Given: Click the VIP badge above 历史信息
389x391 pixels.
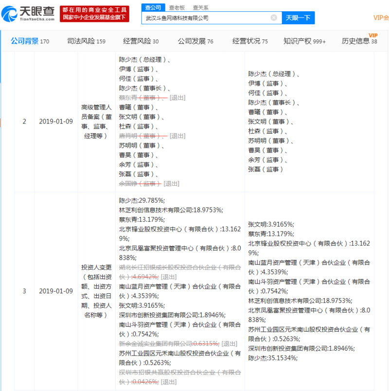Looking at the screenshot, I should pos(373,35).
